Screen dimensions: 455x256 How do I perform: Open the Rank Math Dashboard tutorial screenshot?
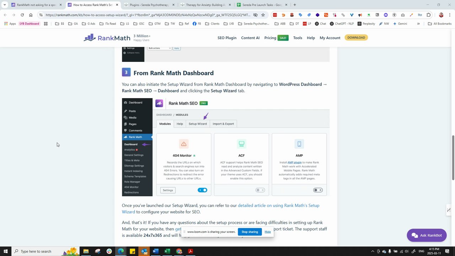[226, 147]
